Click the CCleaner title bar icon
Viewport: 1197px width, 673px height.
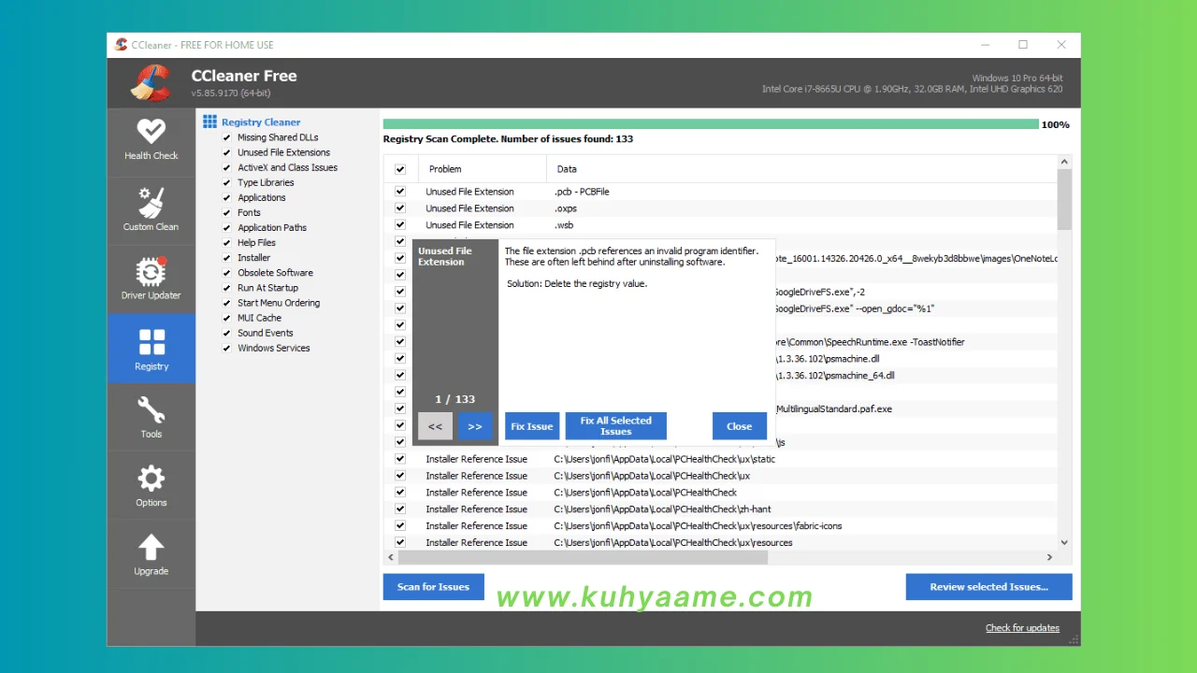click(x=121, y=44)
